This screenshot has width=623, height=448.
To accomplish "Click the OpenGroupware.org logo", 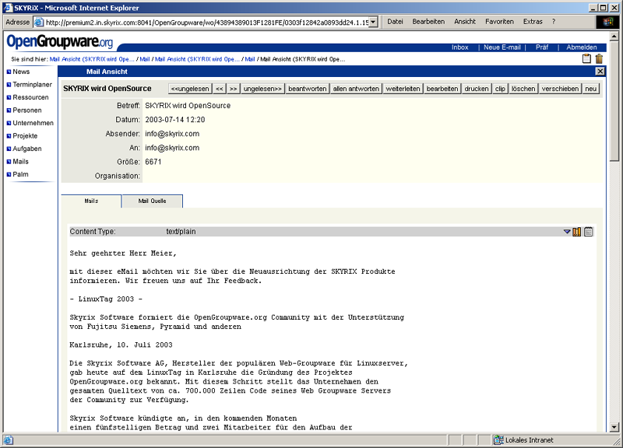I will pos(60,41).
